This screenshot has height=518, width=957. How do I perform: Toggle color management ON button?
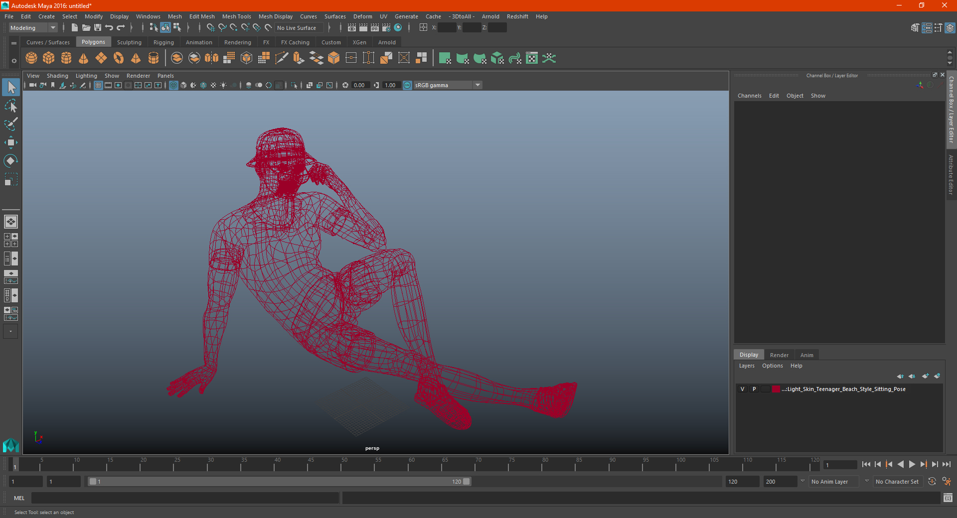click(x=407, y=85)
